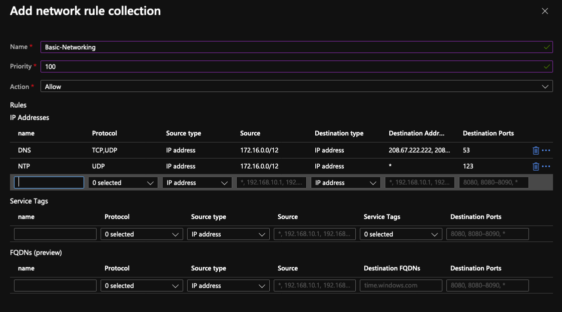562x312 pixels.
Task: Open more options for NTP rule
Action: pyautogui.click(x=546, y=166)
